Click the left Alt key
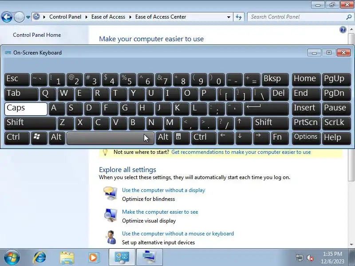 coord(57,138)
